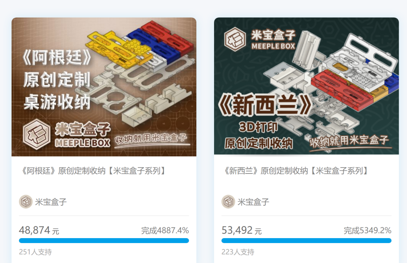This screenshot has width=407, height=263.
Task: Open the 《新西兰》 project cover image
Action: click(306, 86)
